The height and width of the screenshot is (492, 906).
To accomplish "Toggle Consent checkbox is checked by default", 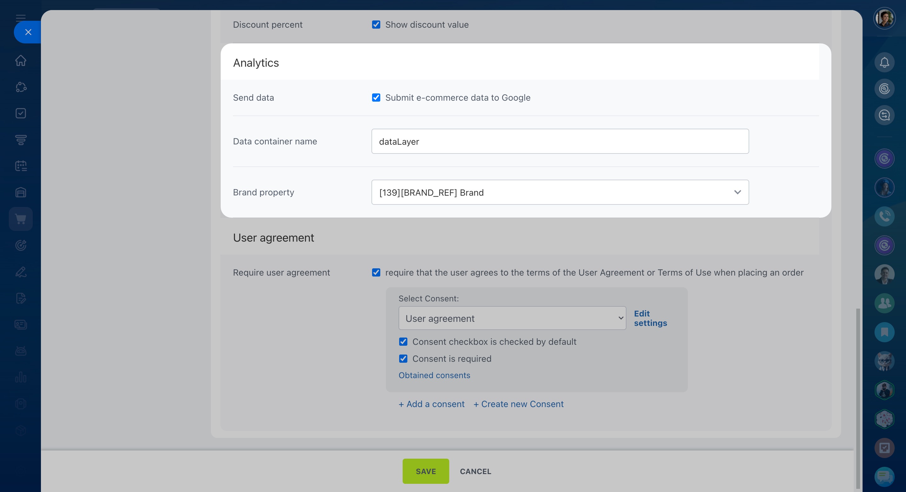I will pyautogui.click(x=403, y=342).
